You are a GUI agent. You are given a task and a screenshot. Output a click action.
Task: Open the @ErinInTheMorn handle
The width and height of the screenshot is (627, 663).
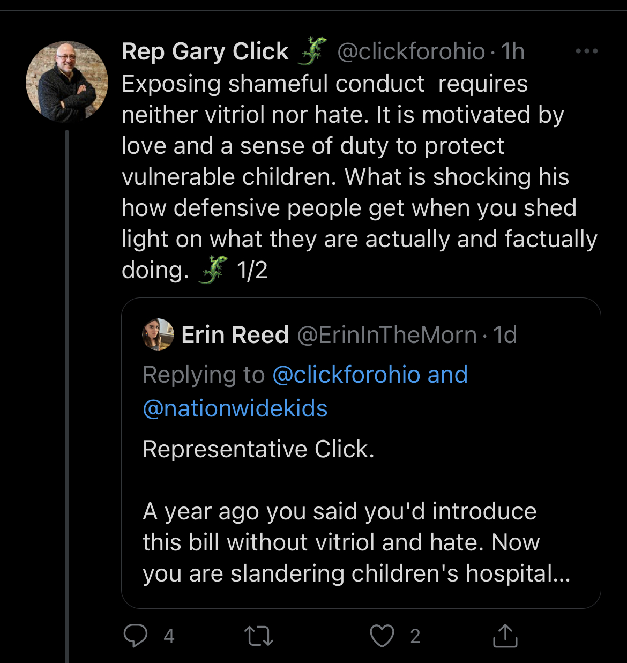click(386, 335)
